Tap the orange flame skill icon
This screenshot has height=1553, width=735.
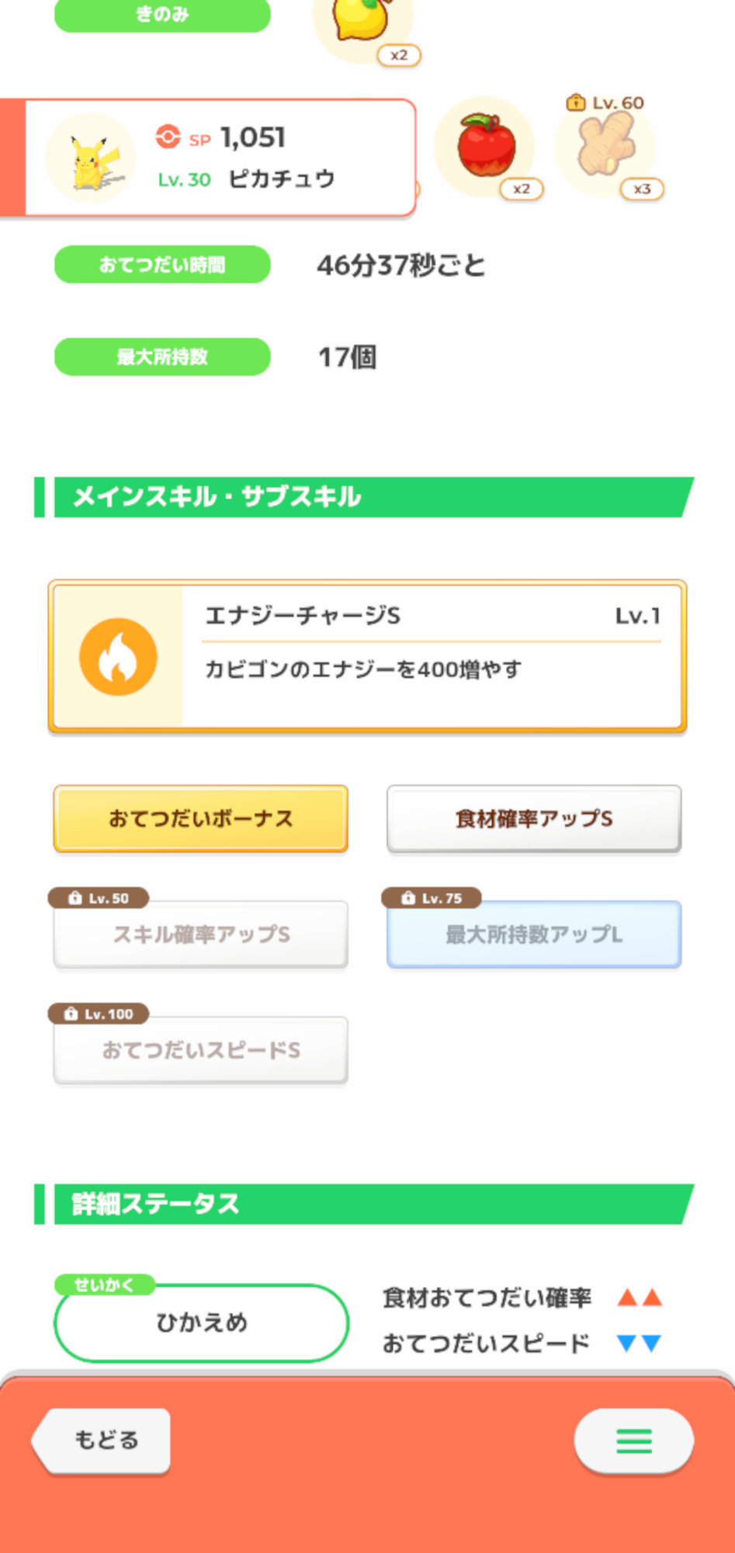118,657
